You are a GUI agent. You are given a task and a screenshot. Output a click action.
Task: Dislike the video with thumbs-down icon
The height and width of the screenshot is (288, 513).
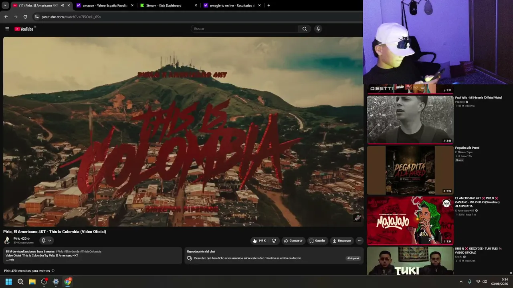click(x=274, y=241)
